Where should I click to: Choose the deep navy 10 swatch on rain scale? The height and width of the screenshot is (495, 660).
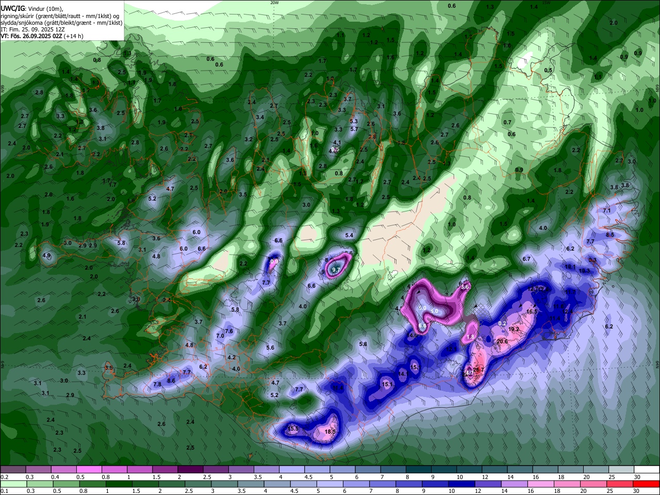tap(462, 484)
